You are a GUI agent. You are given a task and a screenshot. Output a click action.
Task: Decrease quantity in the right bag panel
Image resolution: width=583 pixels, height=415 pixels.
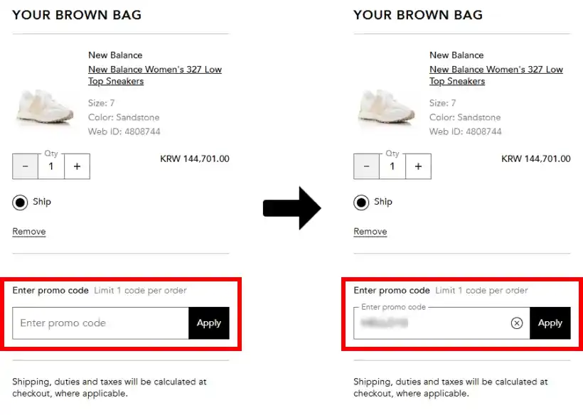(367, 166)
